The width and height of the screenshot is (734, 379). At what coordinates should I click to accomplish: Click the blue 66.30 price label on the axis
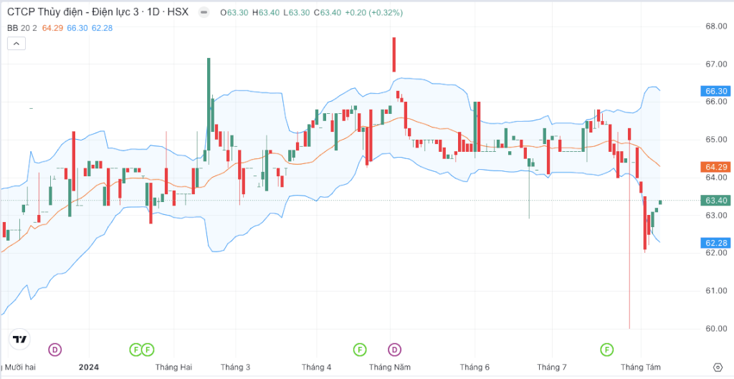coord(716,91)
